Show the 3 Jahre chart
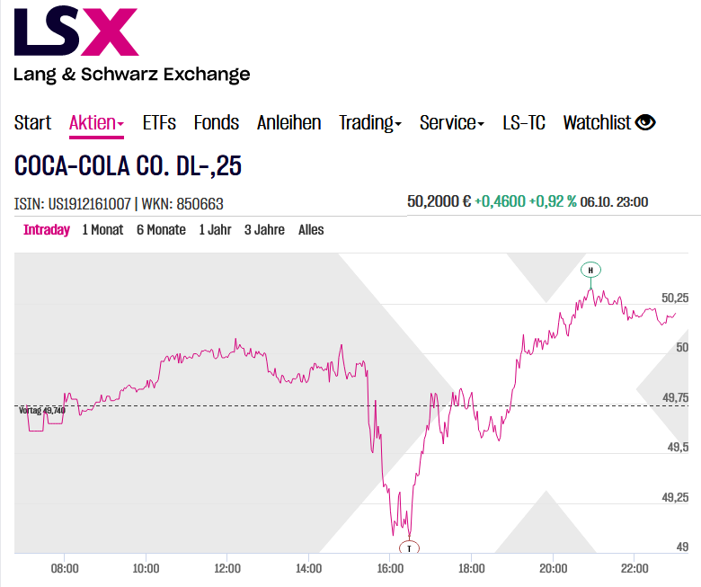 (x=264, y=230)
